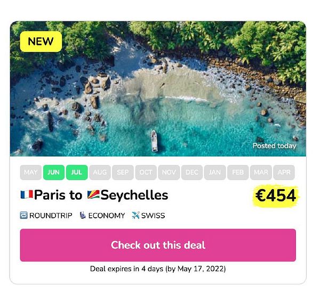The width and height of the screenshot is (320, 299).
Task: Click the airplane icon beside SWISS
Action: [x=134, y=216]
